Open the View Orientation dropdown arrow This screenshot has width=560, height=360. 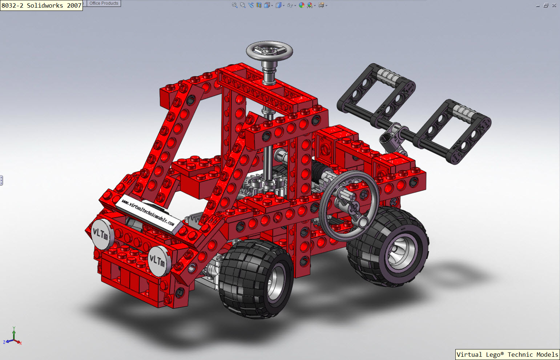[272, 5]
